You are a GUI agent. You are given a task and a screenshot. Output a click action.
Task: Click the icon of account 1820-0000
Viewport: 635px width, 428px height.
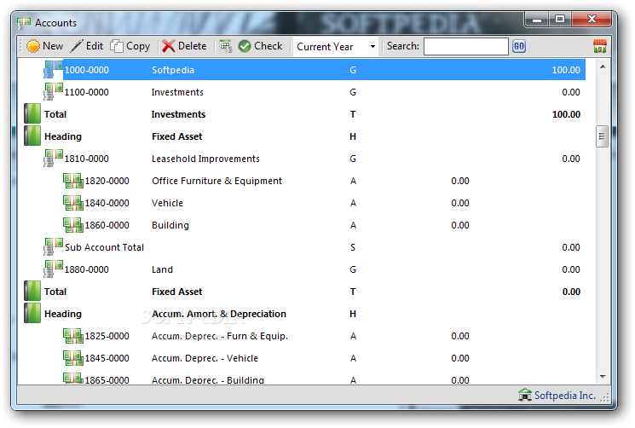(73, 181)
